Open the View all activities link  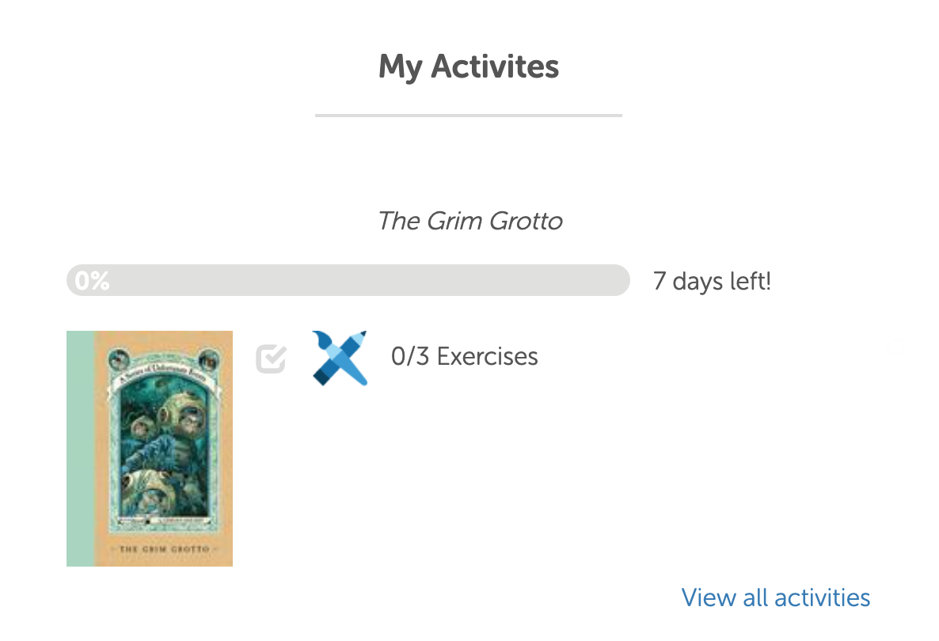click(775, 597)
